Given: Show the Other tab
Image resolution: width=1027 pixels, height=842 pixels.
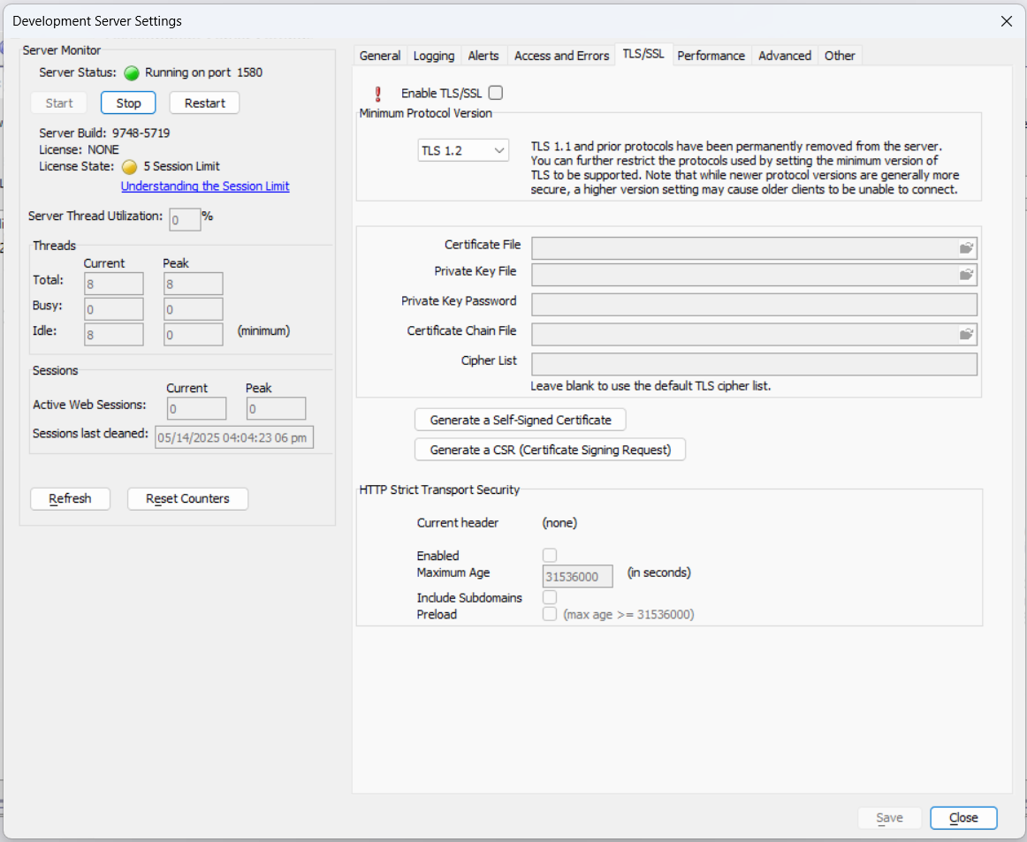Looking at the screenshot, I should tap(840, 56).
